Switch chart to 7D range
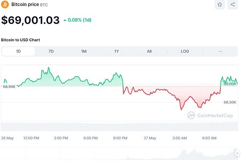The height and width of the screenshot is (164, 241). (x=51, y=51)
